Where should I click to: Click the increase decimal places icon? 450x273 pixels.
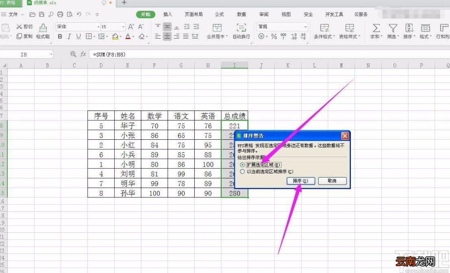[294, 37]
